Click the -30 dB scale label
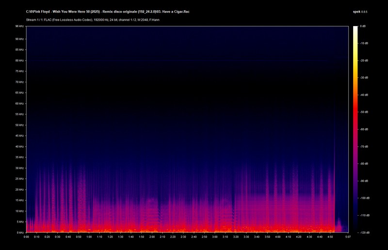This screenshot has width=388, height=250. 364,78
